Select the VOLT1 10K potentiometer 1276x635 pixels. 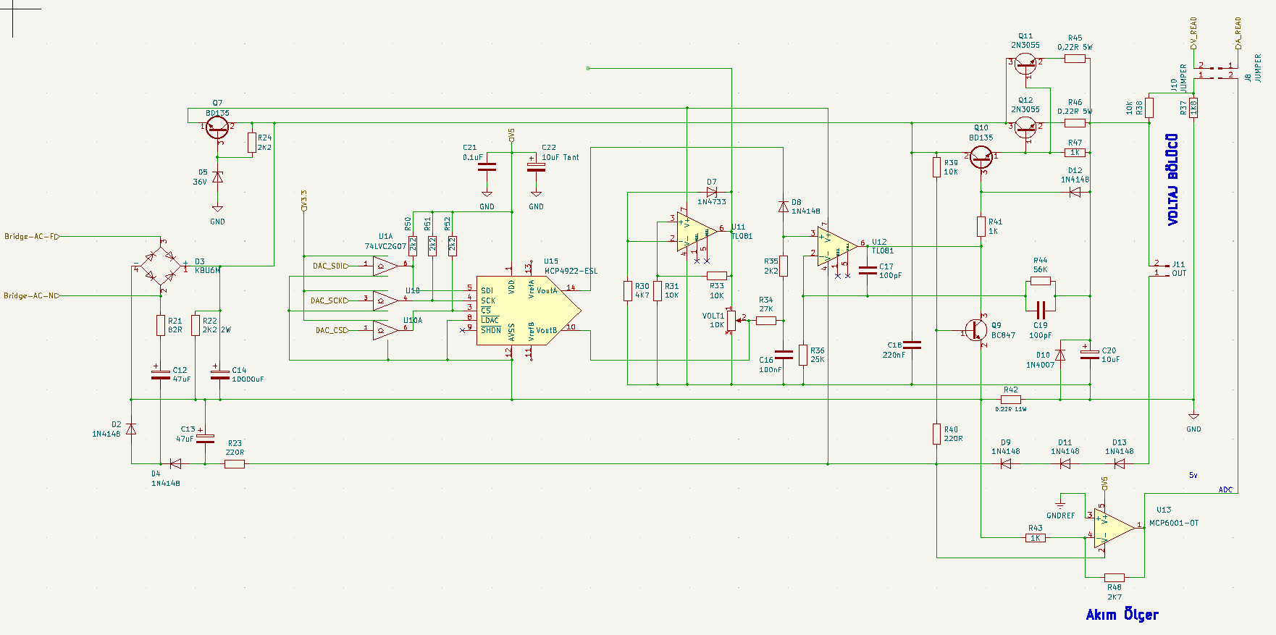[731, 319]
